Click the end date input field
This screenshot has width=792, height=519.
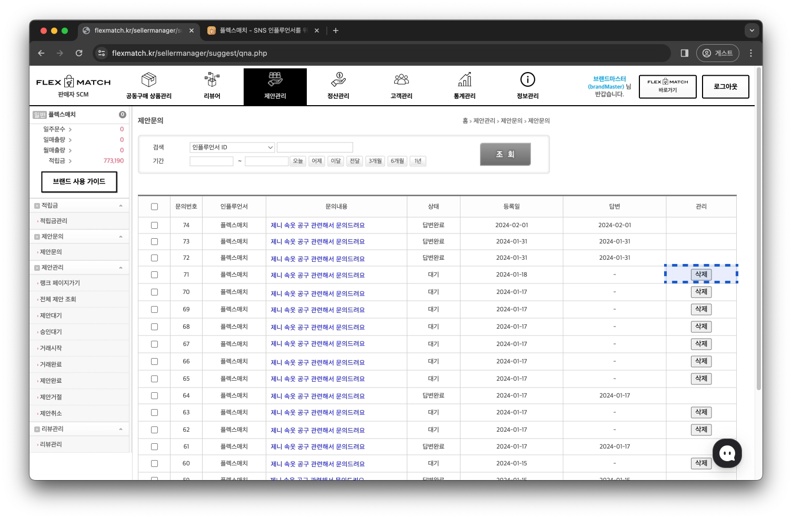pyautogui.click(x=267, y=161)
